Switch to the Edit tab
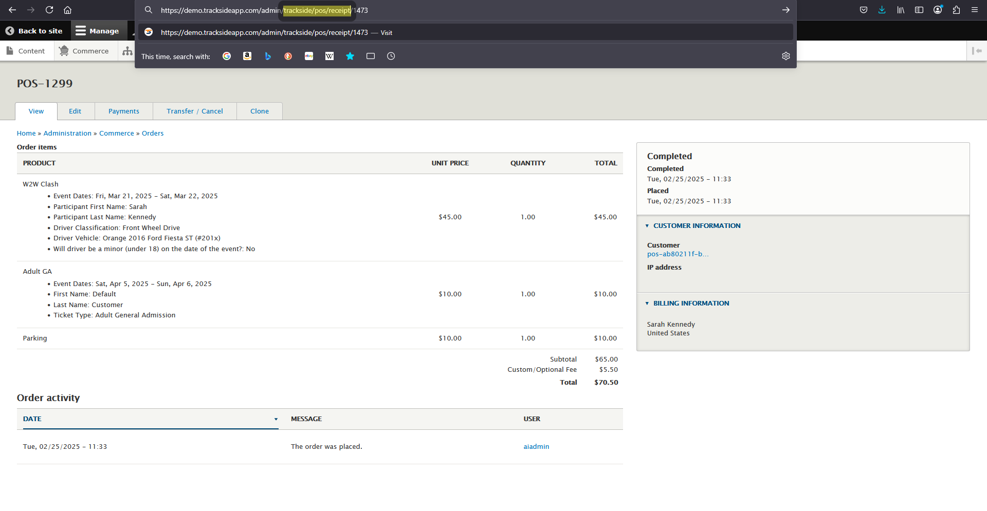Image resolution: width=987 pixels, height=511 pixels. pyautogui.click(x=75, y=111)
